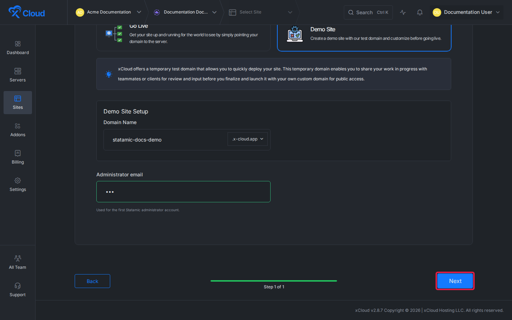Click the 'Domain Name' label
Screen dimensions: 512x320
tap(120, 122)
